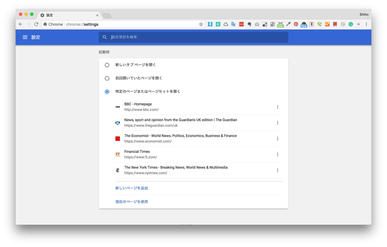Screen dimensions: 387x247
Task: Open the Pinterest extension
Action: pos(296,24)
